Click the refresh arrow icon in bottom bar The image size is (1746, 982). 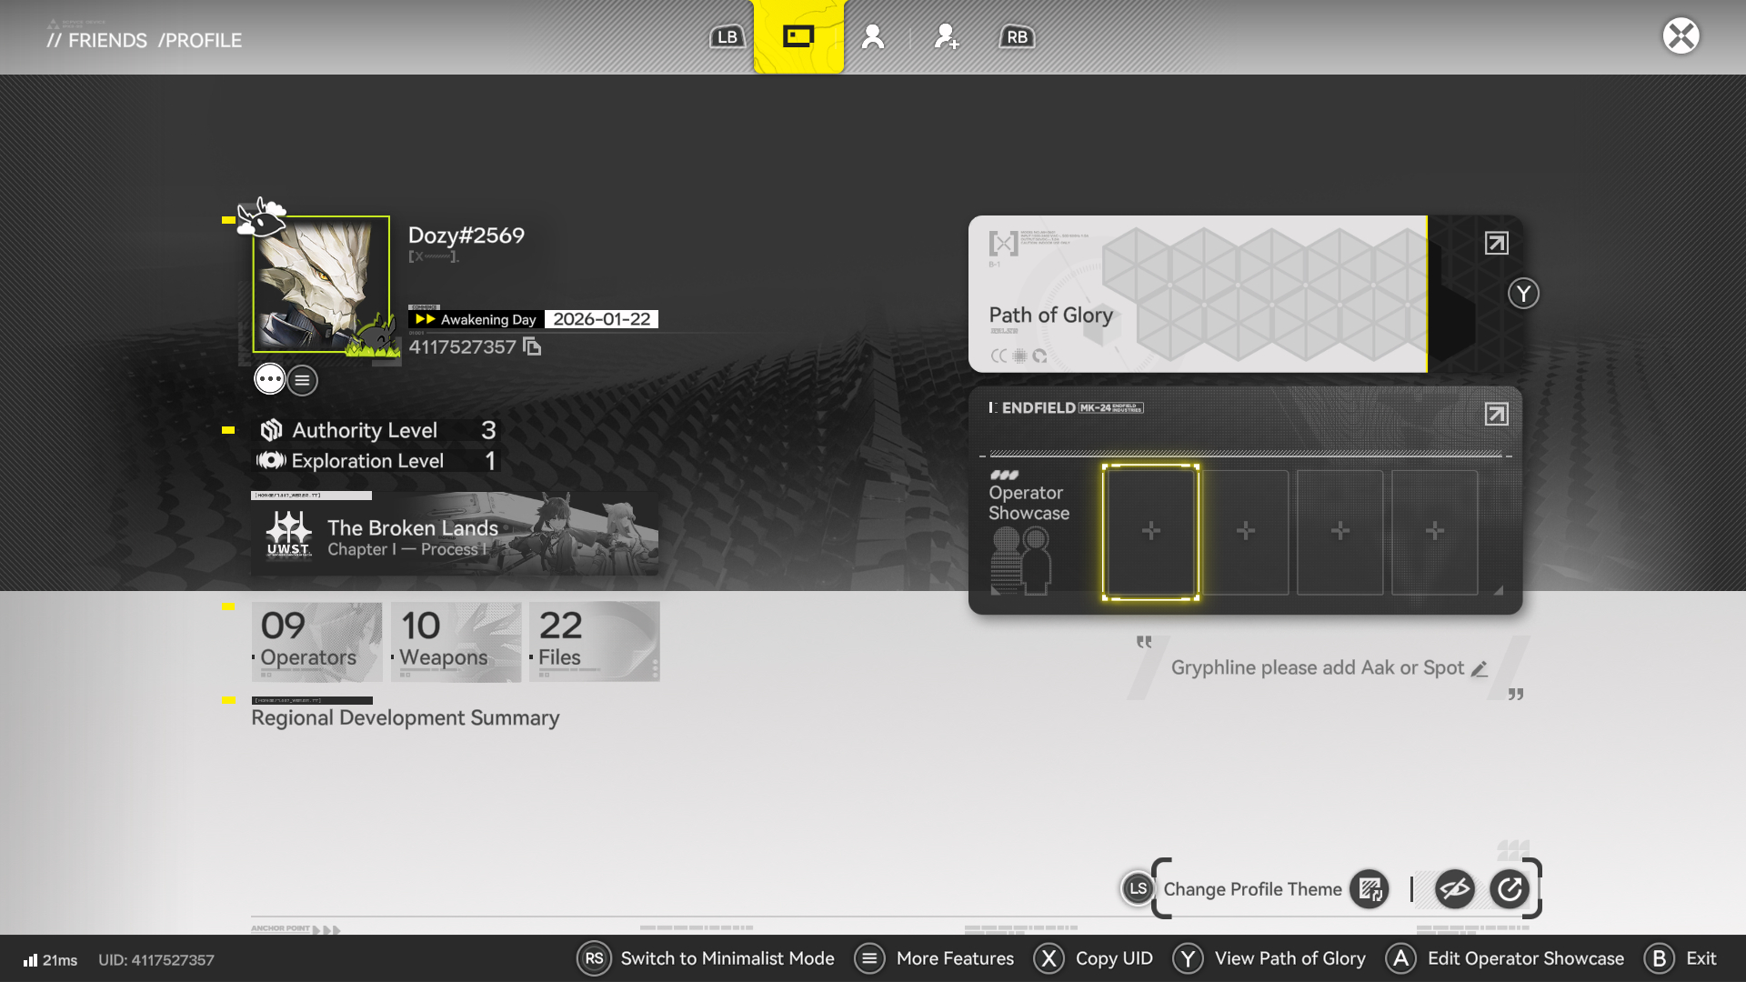point(1510,889)
